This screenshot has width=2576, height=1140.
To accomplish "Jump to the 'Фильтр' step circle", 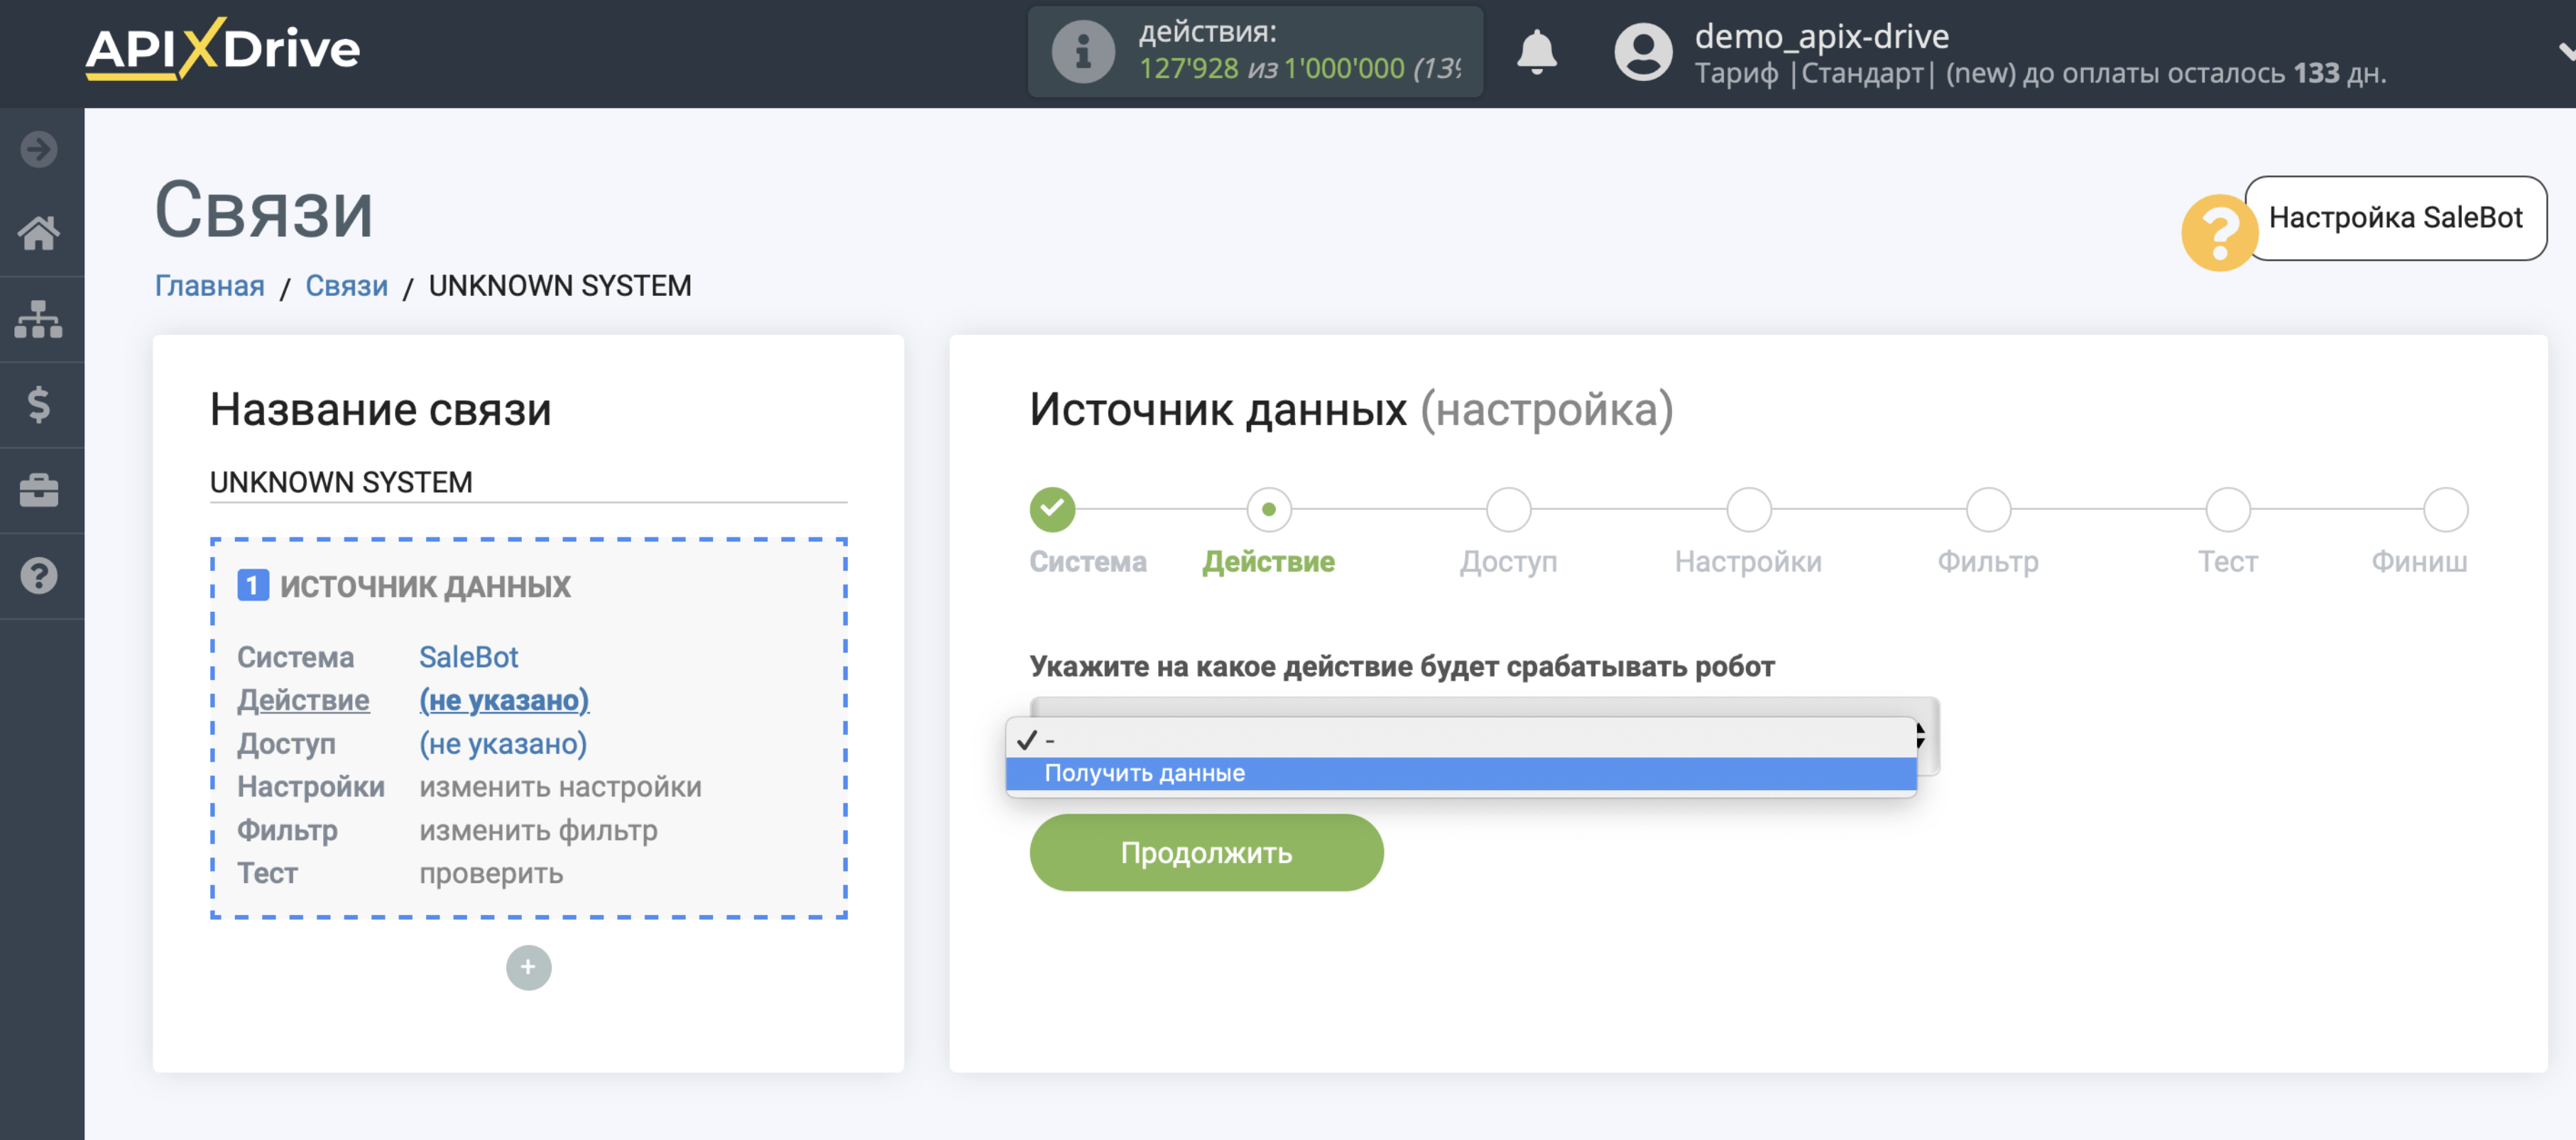I will 1988,509.
